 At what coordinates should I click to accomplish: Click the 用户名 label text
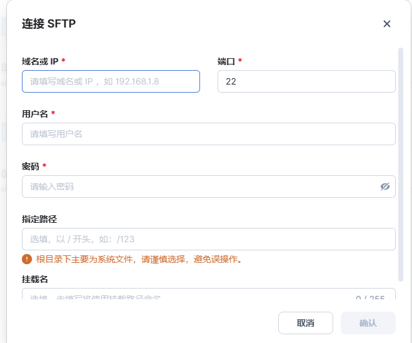tap(35, 114)
